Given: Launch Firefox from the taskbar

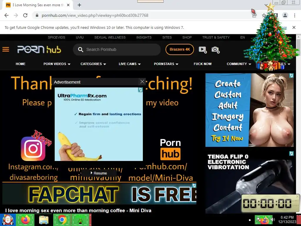Looking at the screenshot, I should (x=25, y=220).
